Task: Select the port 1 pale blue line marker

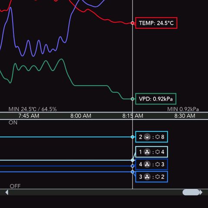Action: (133, 160)
